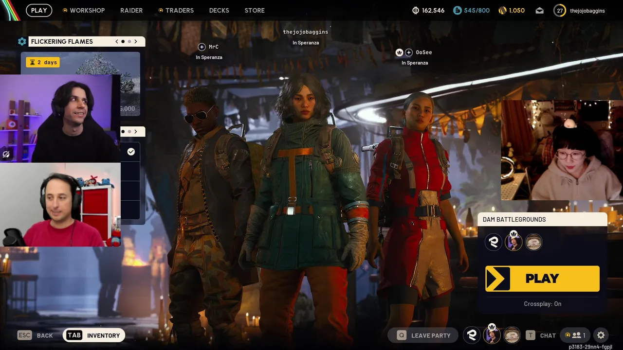Click the coin currency icon beside 162,546
This screenshot has height=350, width=623.
(415, 10)
